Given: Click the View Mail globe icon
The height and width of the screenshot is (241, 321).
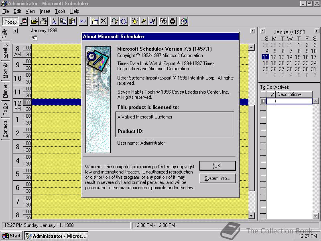Looking at the screenshot, I should click(184, 22).
